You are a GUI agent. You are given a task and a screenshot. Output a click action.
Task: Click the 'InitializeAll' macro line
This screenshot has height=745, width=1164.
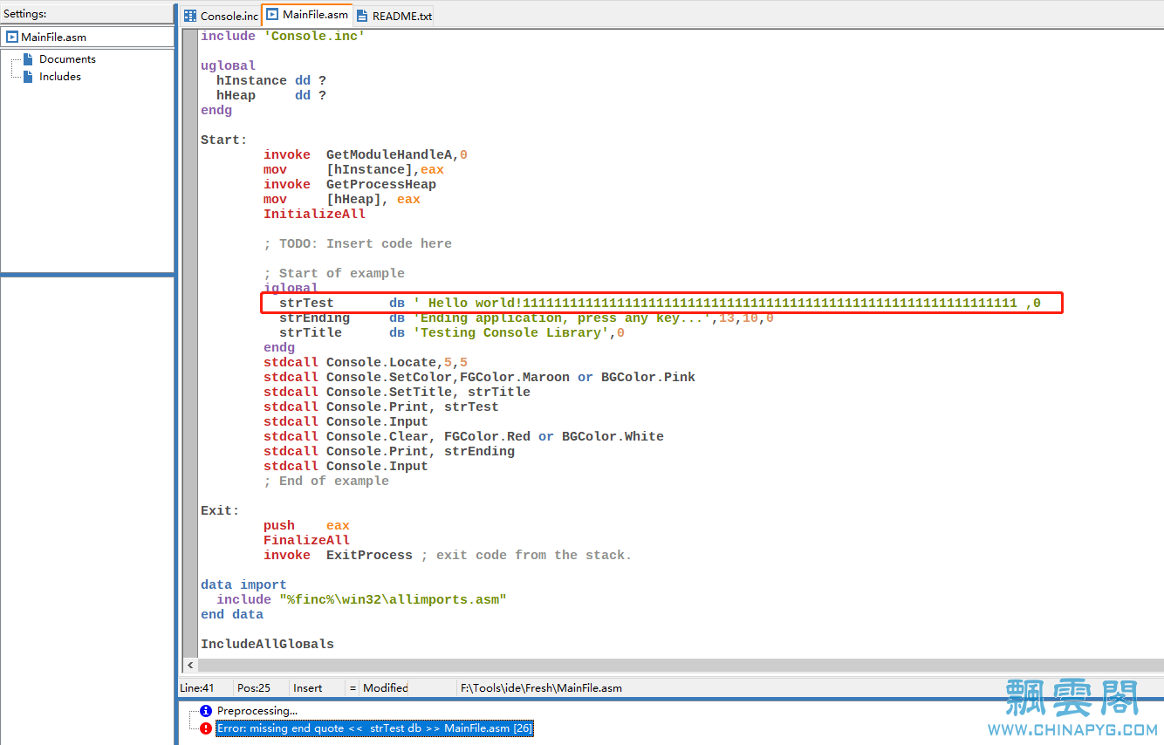pos(314,214)
